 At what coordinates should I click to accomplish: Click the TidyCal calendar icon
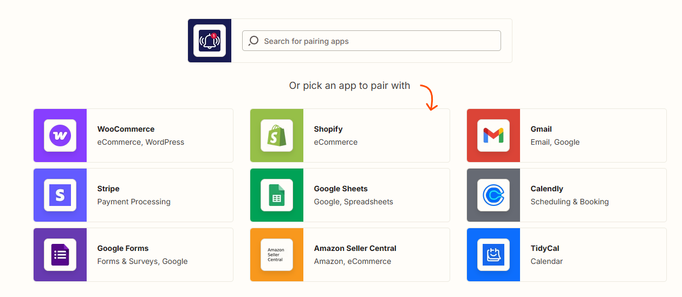(x=493, y=255)
